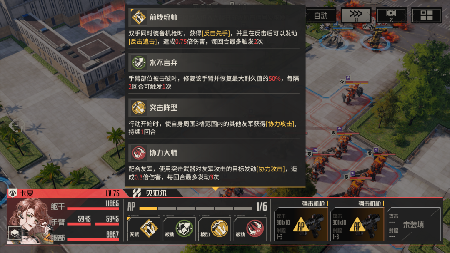450x253 pixels.
Task: Toggle the battle animation 关 switch
Action: (x=391, y=15)
